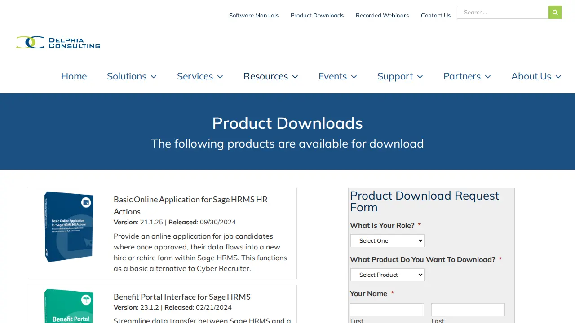Open the 'What Is Your Role?' dropdown
The width and height of the screenshot is (575, 323).
tap(387, 241)
